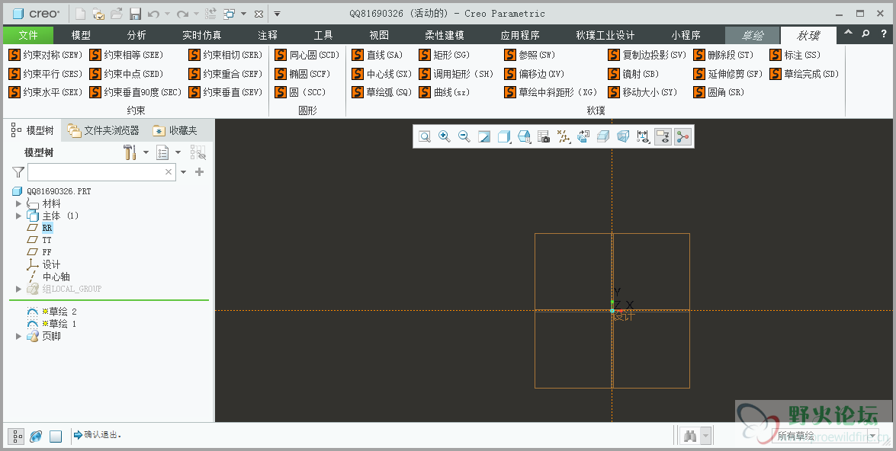
Task: Click the 矩形 (SG) tool
Action: pos(444,55)
